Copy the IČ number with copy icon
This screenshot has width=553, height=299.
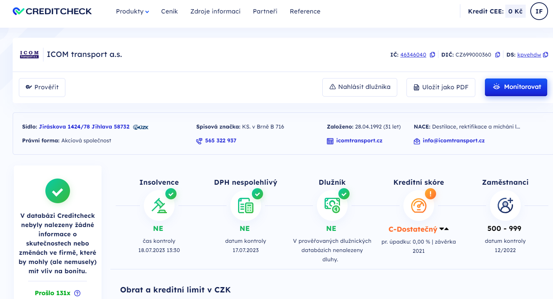click(432, 55)
